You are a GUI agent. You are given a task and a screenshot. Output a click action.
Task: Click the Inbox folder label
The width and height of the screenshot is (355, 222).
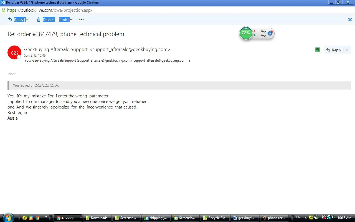pos(12,74)
